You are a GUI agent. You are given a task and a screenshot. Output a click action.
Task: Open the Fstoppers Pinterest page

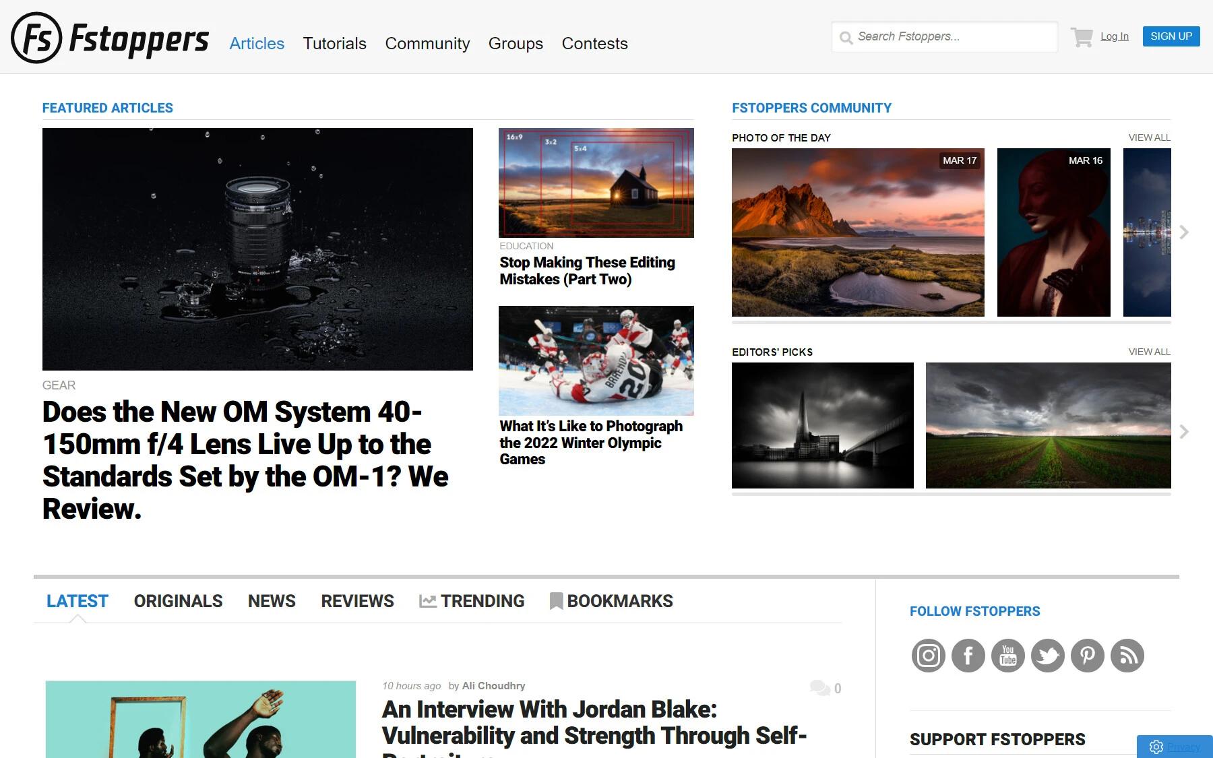(x=1087, y=654)
